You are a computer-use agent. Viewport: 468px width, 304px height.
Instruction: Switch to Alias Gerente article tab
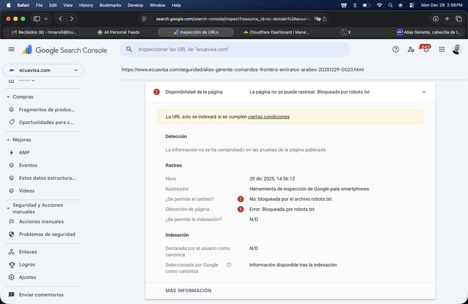[x=428, y=32]
